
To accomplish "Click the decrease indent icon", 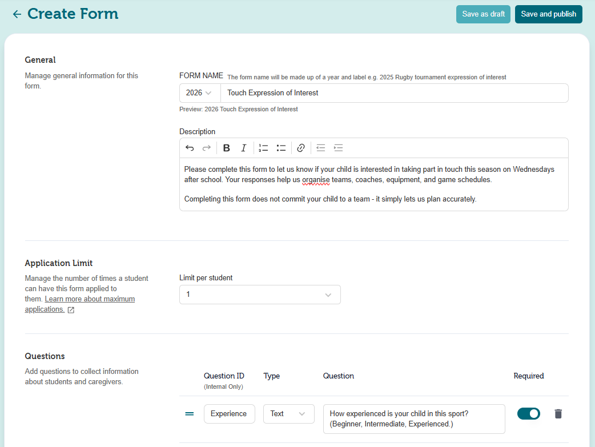I will pyautogui.click(x=321, y=148).
